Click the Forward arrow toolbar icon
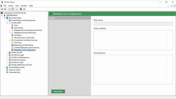 tap(5, 9)
